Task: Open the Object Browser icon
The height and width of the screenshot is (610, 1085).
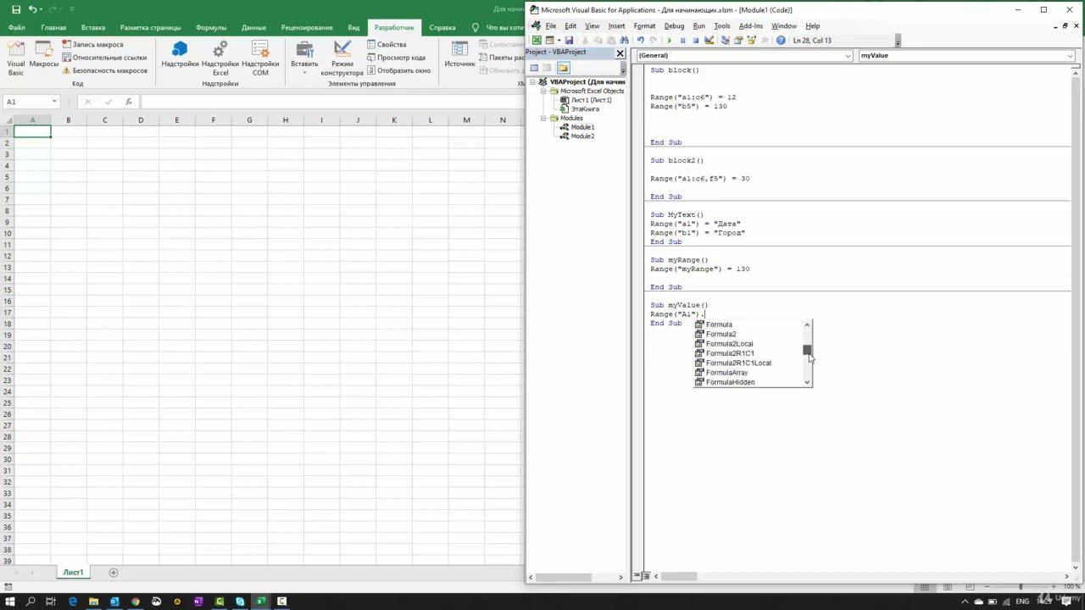Action: coord(751,40)
